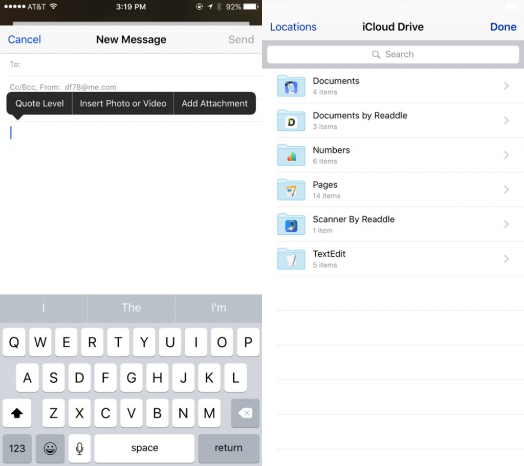This screenshot has width=524, height=466.
Task: Expand the Documents by Readdle chevron
Action: point(506,121)
